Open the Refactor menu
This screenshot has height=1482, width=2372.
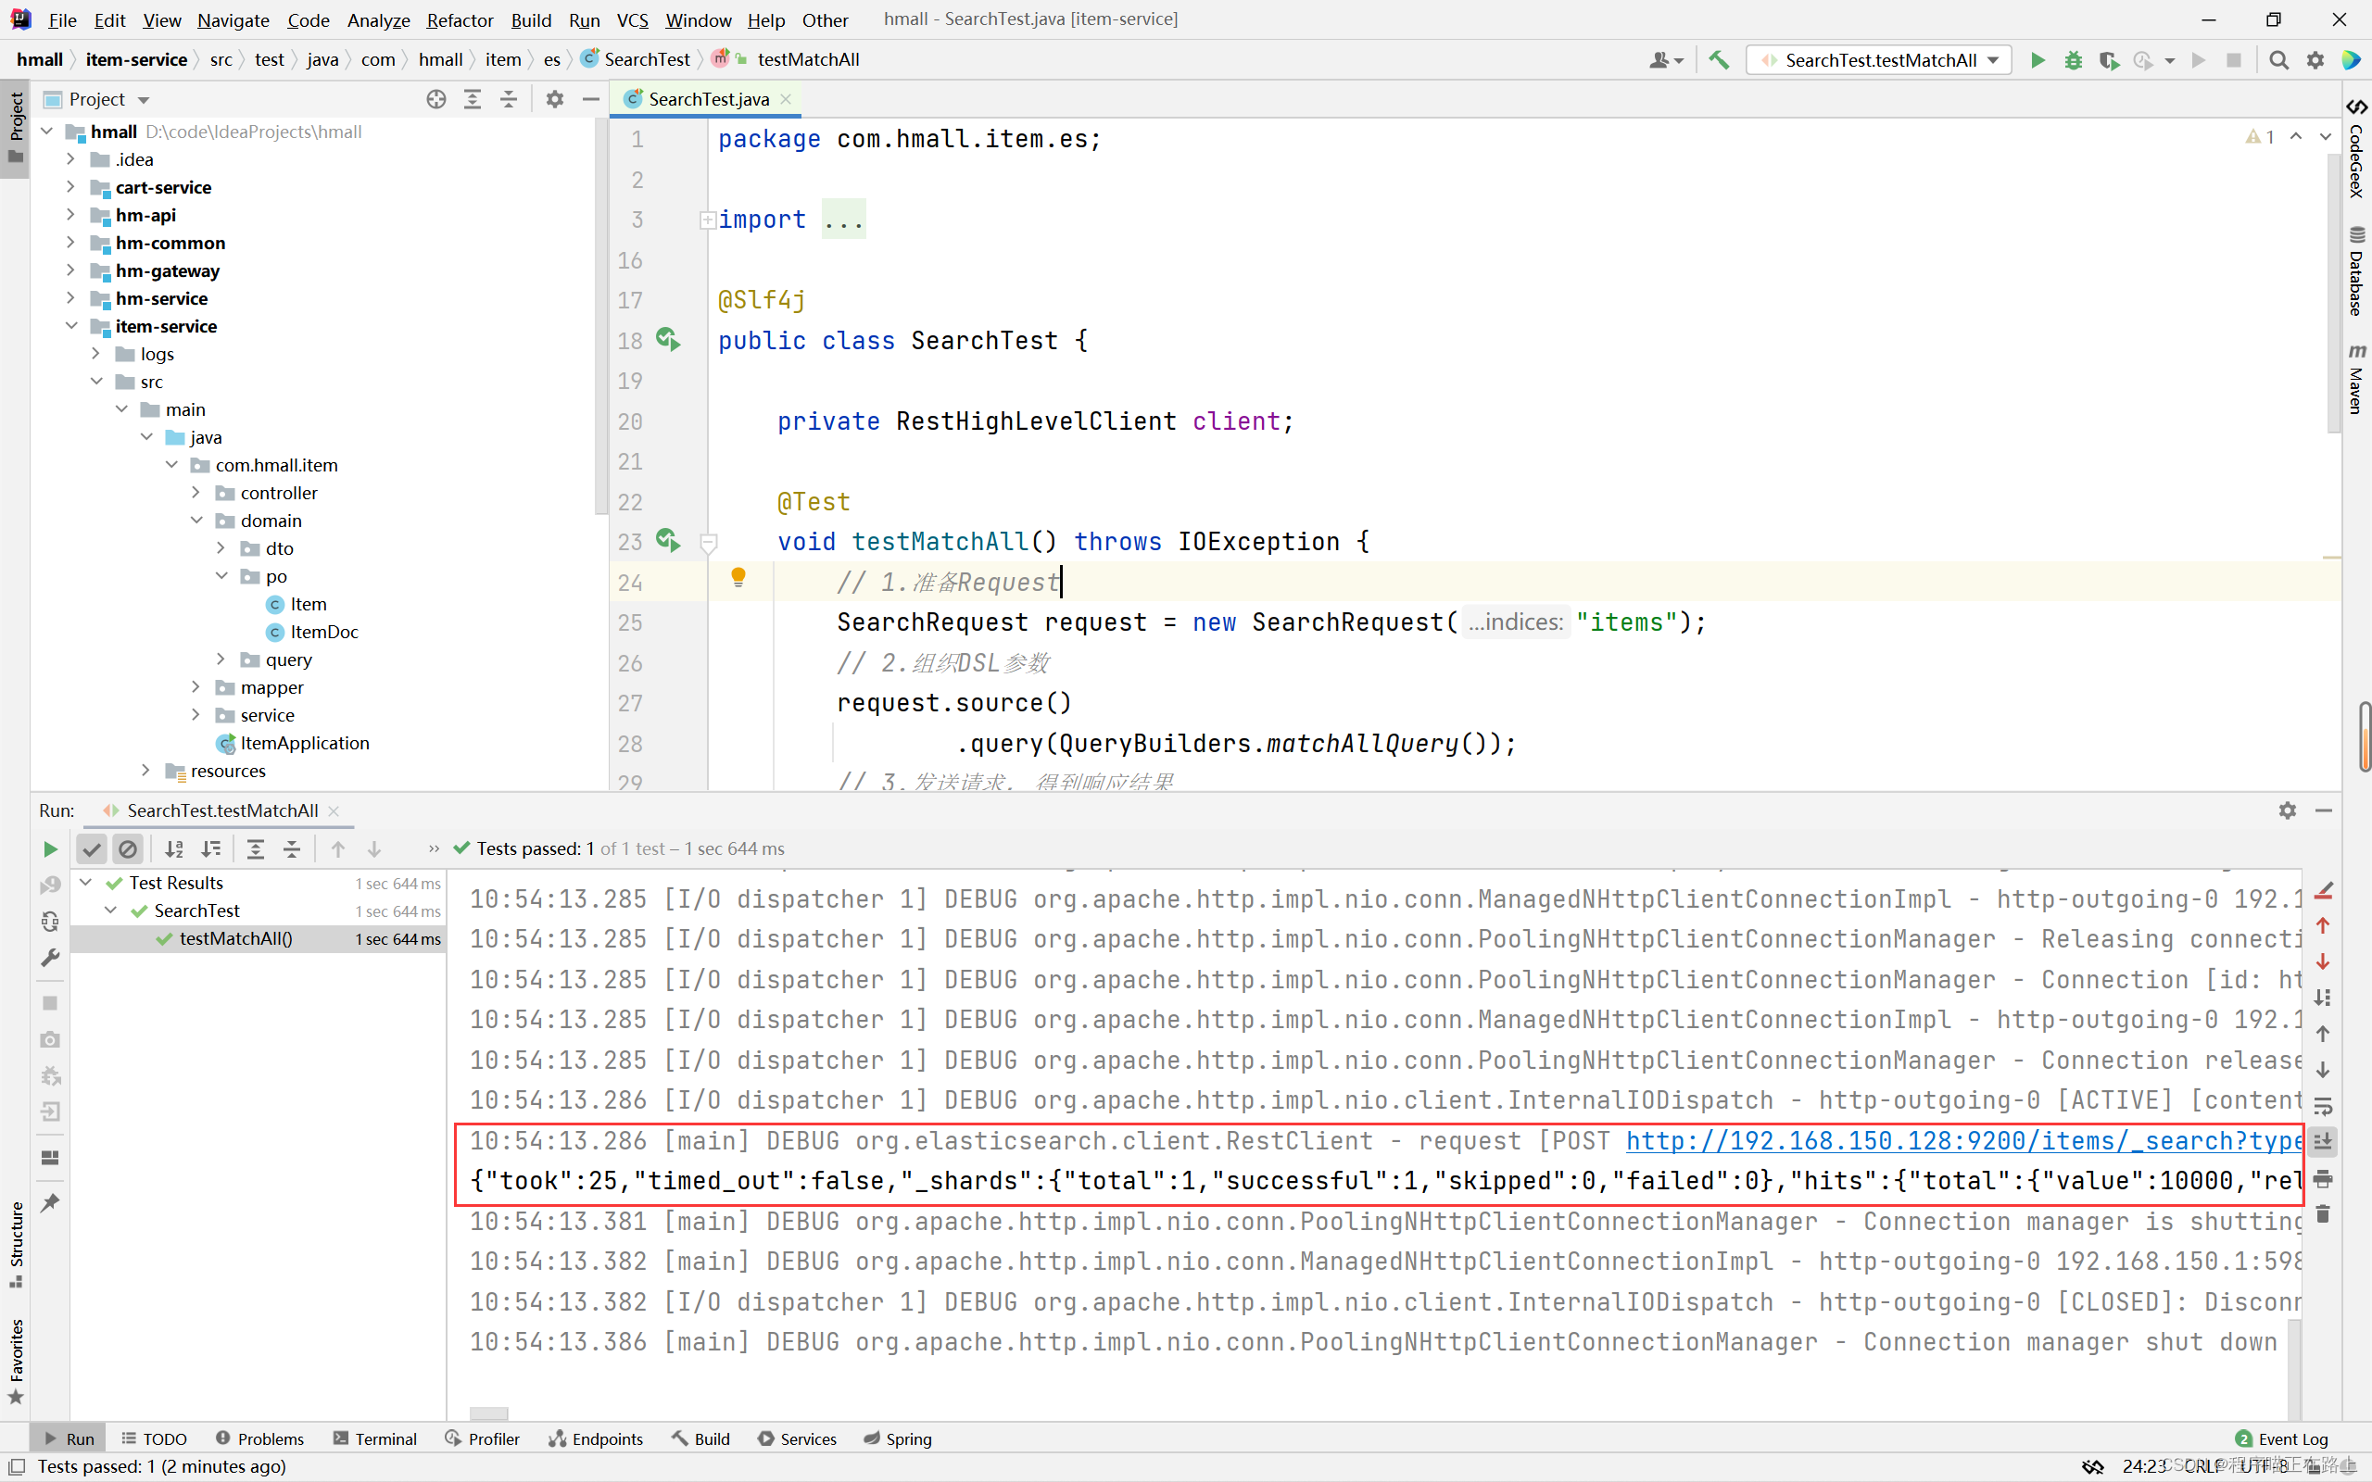pyautogui.click(x=459, y=19)
